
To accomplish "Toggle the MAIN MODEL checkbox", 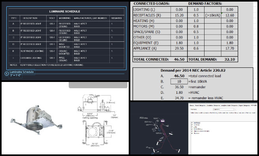I will pyautogui.click(x=192, y=129).
